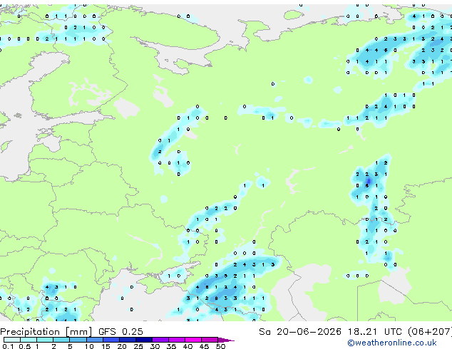Viewport: 452px width, 349px height.
Task: Select the 10–15 mm legend swatch
Action: click(94, 340)
